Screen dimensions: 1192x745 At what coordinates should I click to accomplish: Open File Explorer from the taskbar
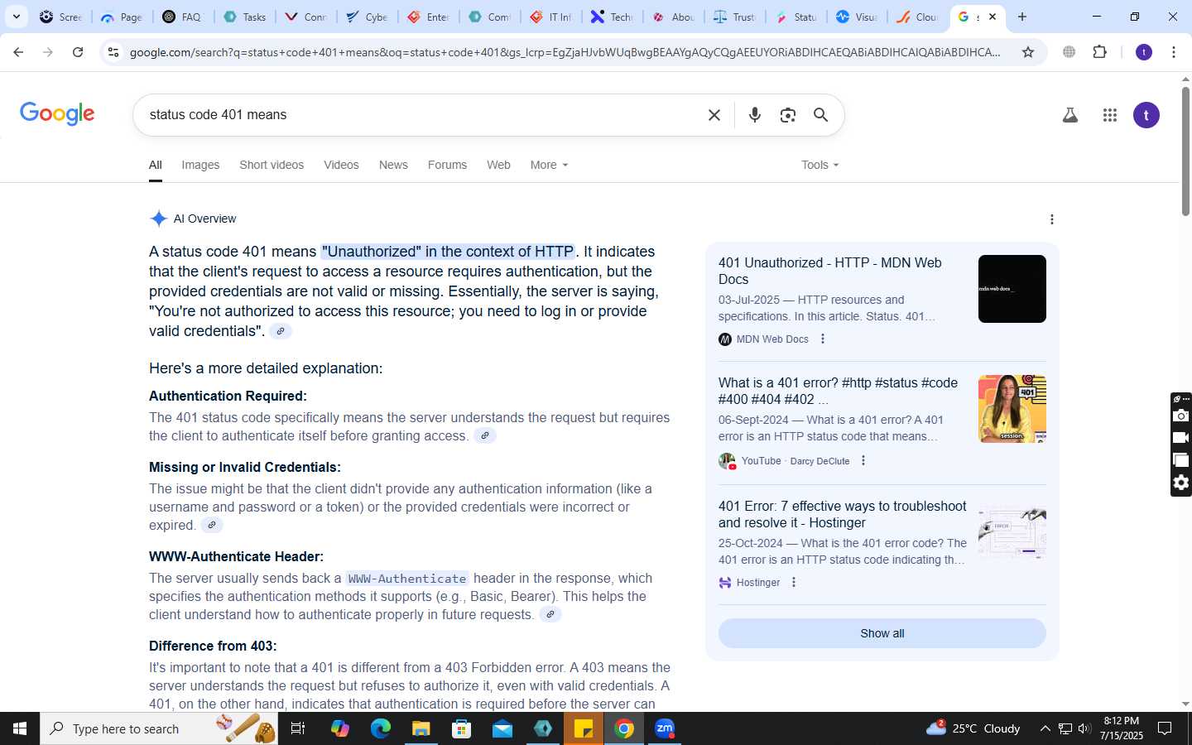[421, 728]
